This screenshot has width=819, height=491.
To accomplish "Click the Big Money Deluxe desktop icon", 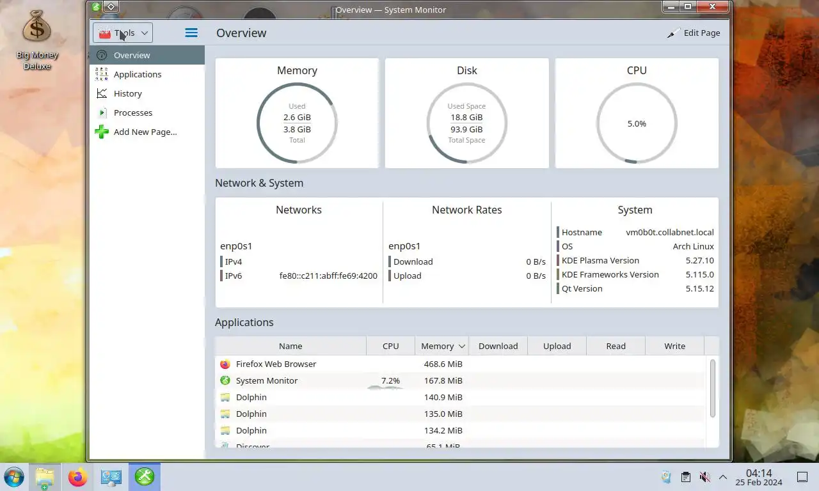I will point(37,40).
